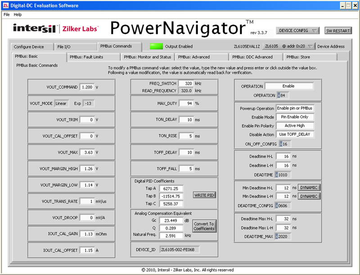Image resolution: width=360 pixels, height=275 pixels.
Task: Click the Tap C coefficient field
Action: pyautogui.click(x=171, y=204)
